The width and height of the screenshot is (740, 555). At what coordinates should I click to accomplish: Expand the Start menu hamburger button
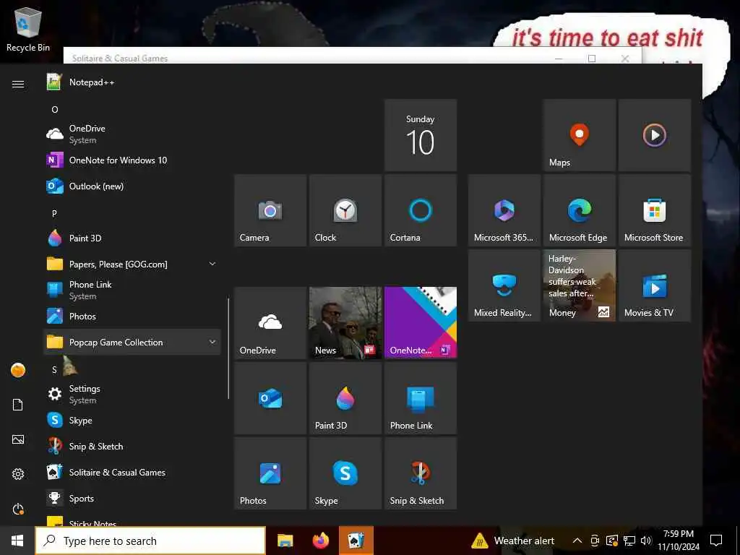[18, 84]
